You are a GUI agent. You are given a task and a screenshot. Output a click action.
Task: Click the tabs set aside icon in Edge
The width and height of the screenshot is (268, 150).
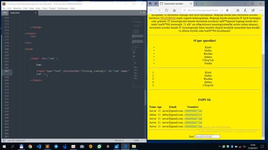point(150,4)
